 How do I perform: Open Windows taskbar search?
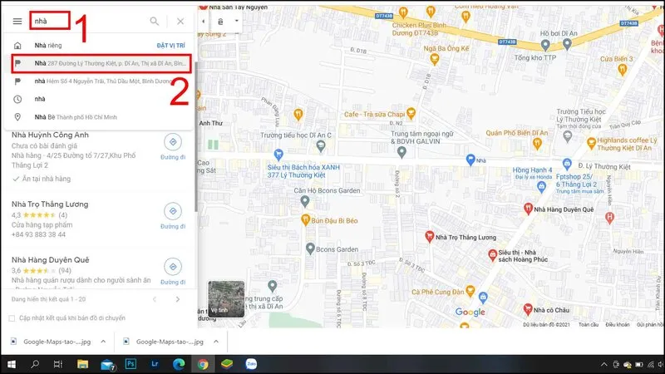(35, 364)
